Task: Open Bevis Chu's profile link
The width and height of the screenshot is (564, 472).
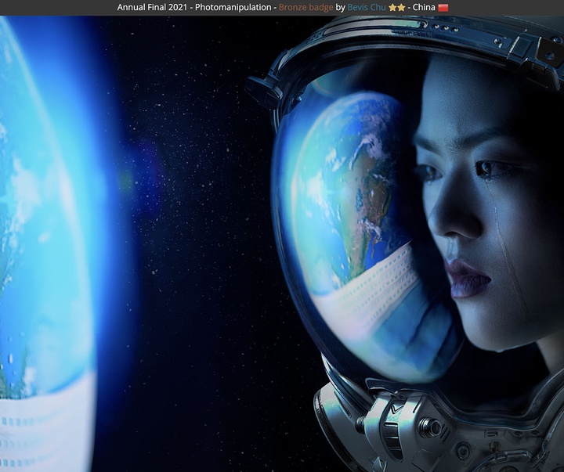Action: [366, 7]
